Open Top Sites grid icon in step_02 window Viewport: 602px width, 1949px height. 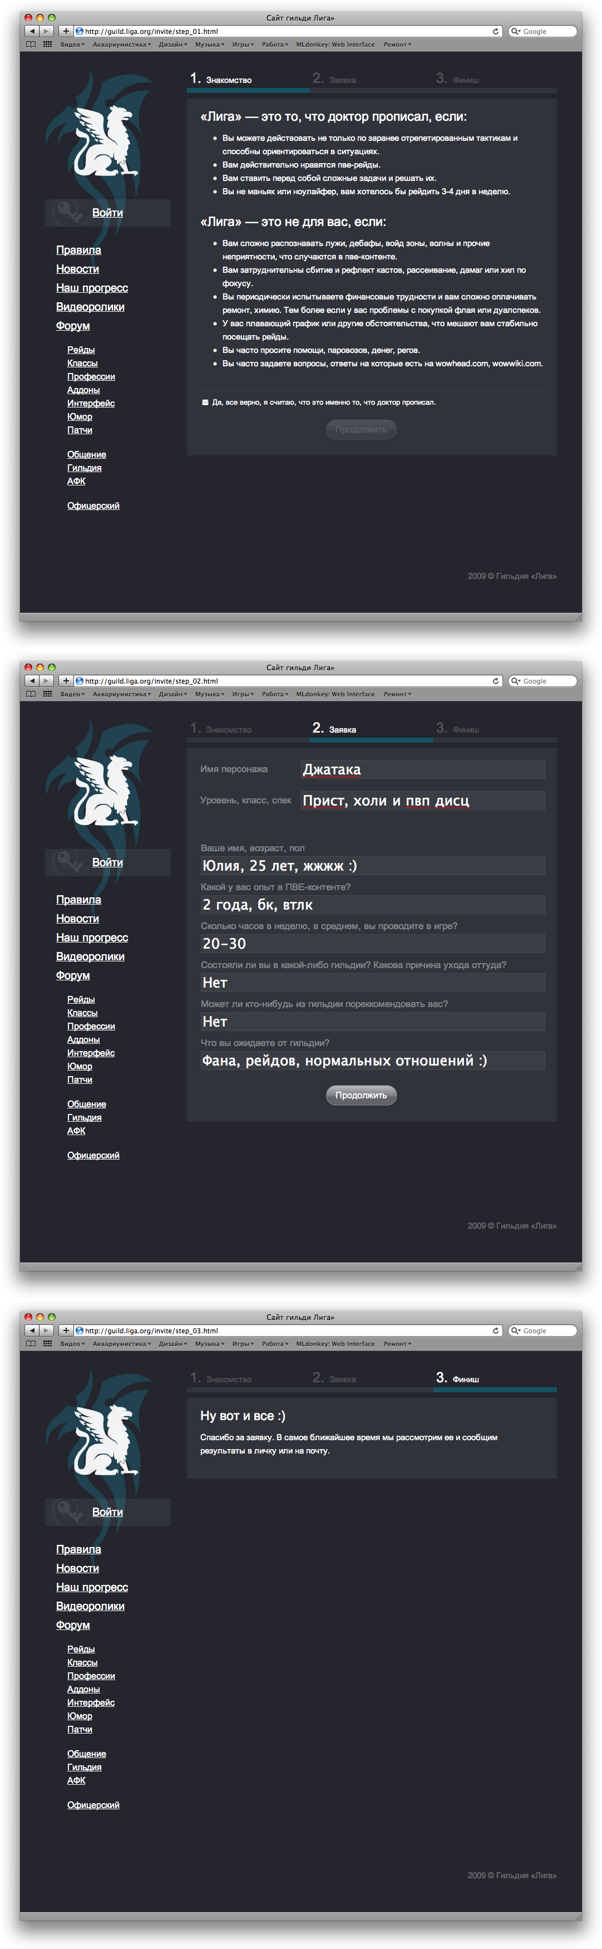(x=48, y=694)
